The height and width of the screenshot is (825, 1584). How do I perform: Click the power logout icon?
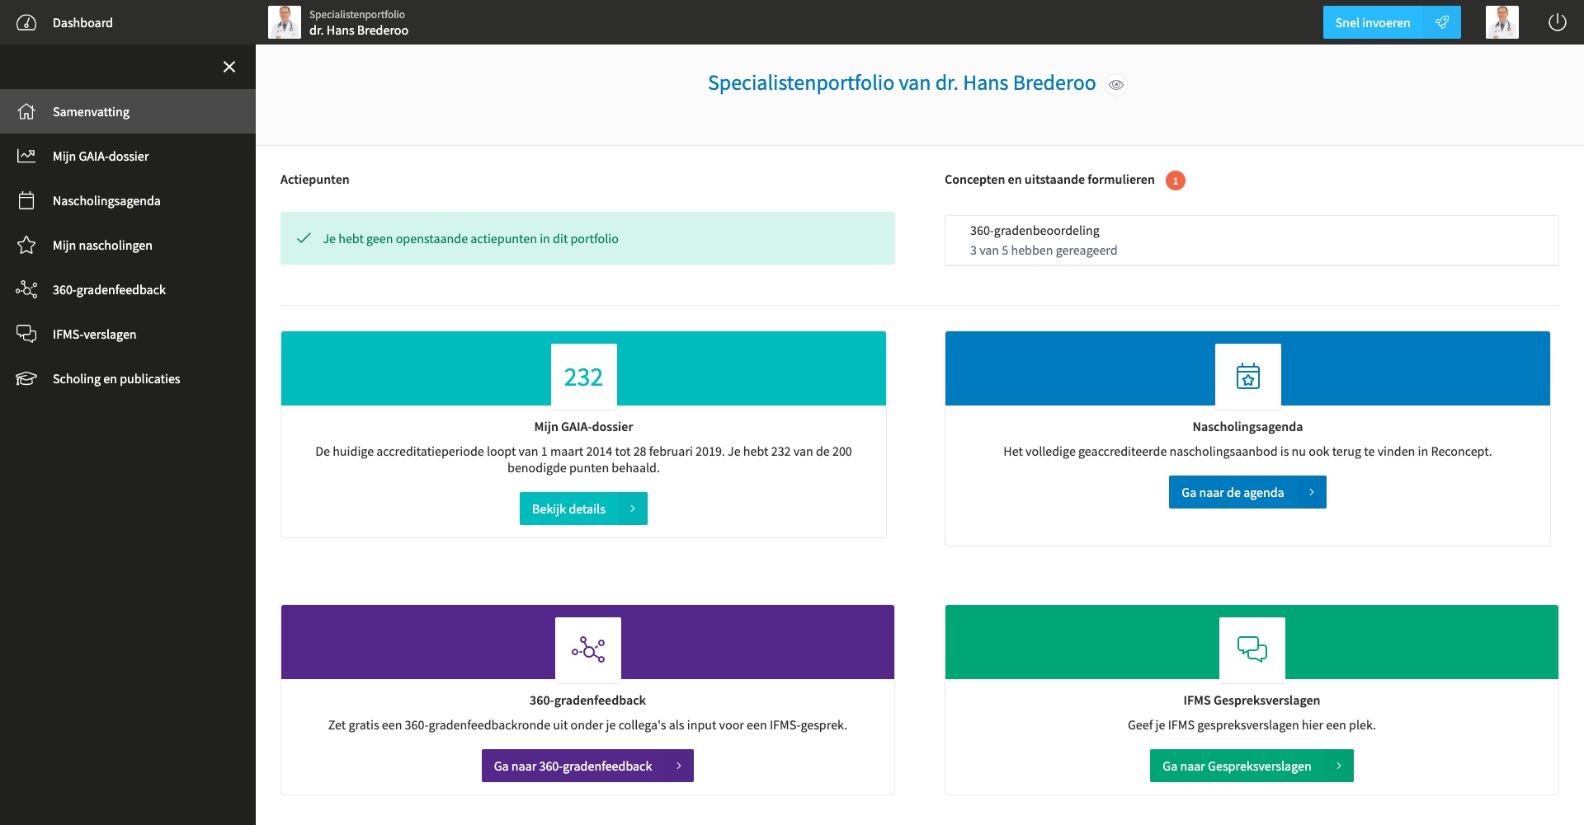pyautogui.click(x=1557, y=22)
